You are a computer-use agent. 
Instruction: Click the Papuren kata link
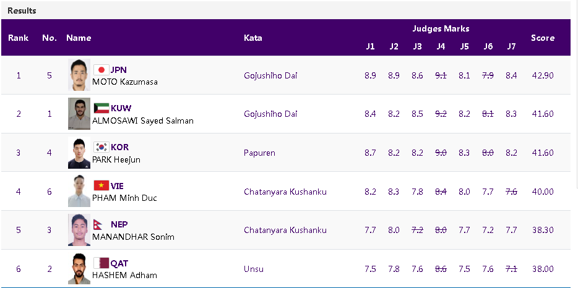(259, 153)
